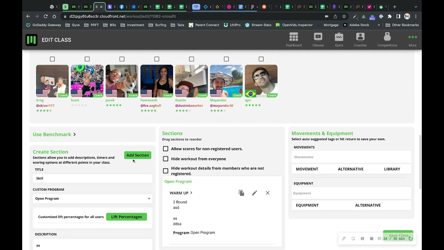Bookmark this page with star icon
Viewport: 444px width, 250px height.
(x=344, y=16)
